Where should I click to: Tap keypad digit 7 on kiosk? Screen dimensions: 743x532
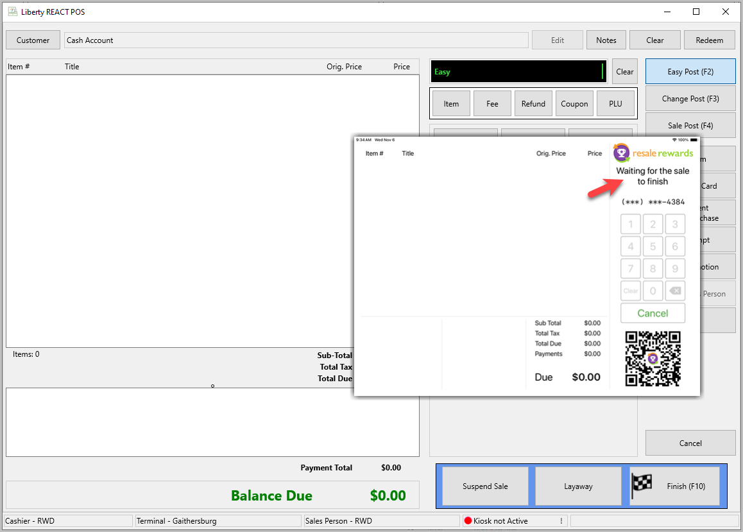pos(631,269)
